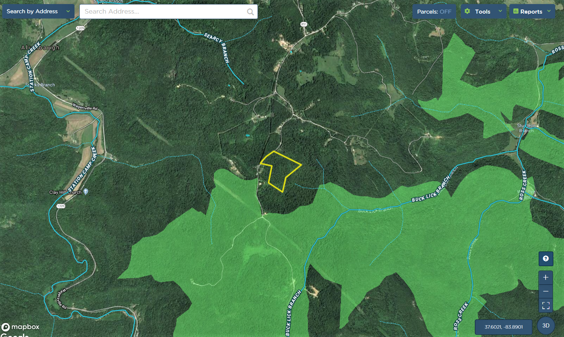Click the coordinates readout box

pos(503,327)
